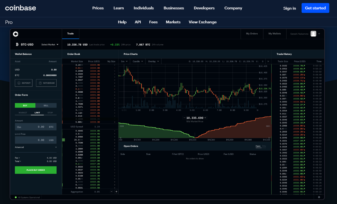Image resolution: width=337 pixels, height=204 pixels.
Task: Switch order type to MARKET
Action: click(23, 113)
